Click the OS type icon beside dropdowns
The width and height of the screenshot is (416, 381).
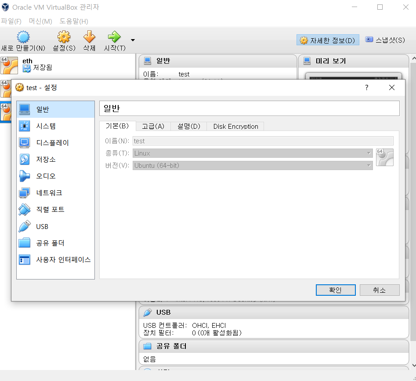point(385,157)
